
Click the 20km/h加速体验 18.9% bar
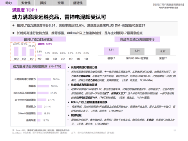coord(40,113)
